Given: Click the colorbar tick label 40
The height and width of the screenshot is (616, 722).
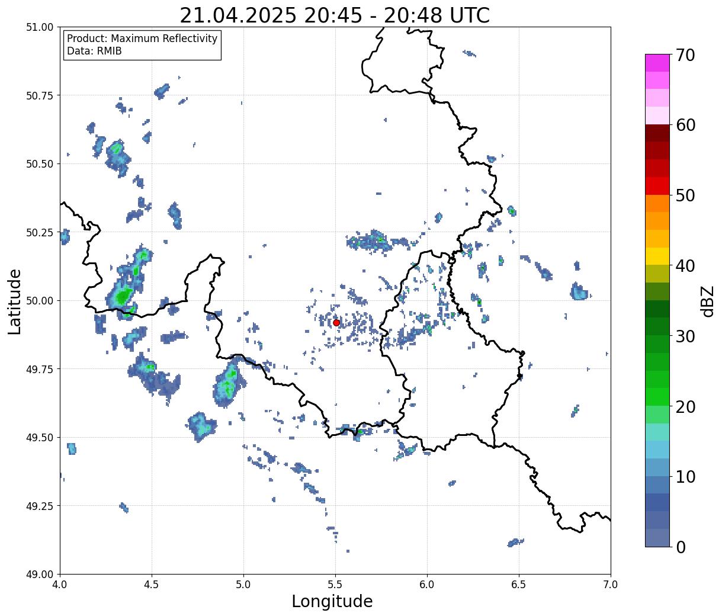Looking at the screenshot, I should click(x=686, y=265).
